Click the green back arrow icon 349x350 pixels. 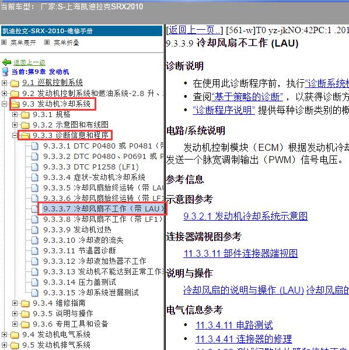(7, 62)
